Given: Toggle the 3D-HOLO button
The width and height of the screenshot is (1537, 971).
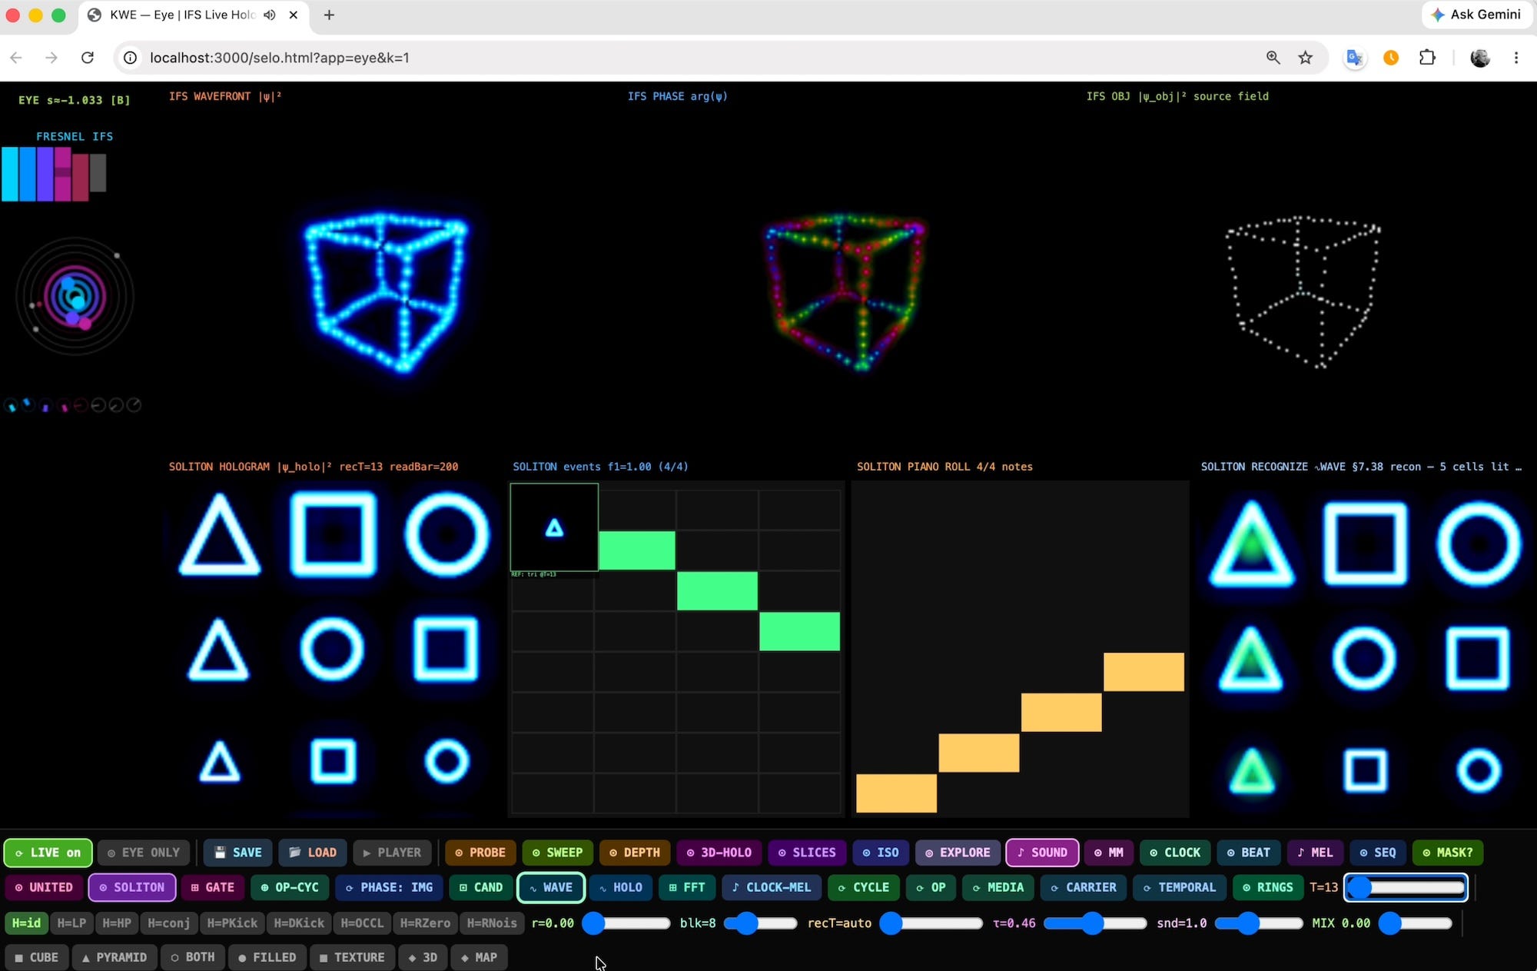Looking at the screenshot, I should 719,853.
